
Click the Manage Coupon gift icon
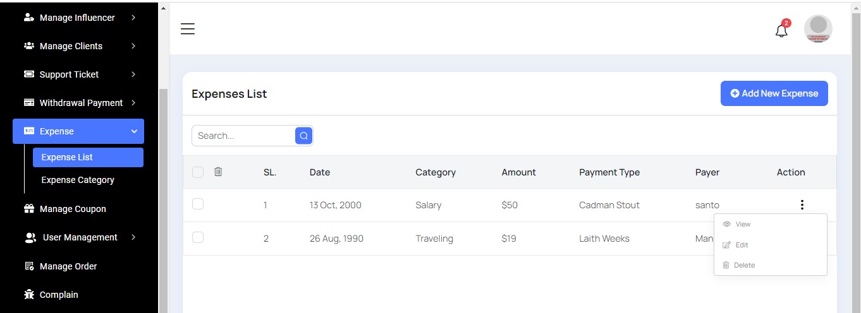coord(29,209)
